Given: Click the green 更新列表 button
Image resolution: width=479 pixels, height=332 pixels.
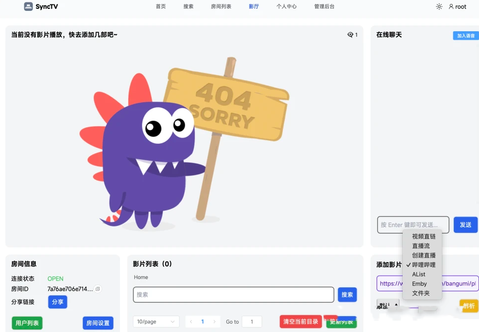Looking at the screenshot, I should [x=341, y=322].
